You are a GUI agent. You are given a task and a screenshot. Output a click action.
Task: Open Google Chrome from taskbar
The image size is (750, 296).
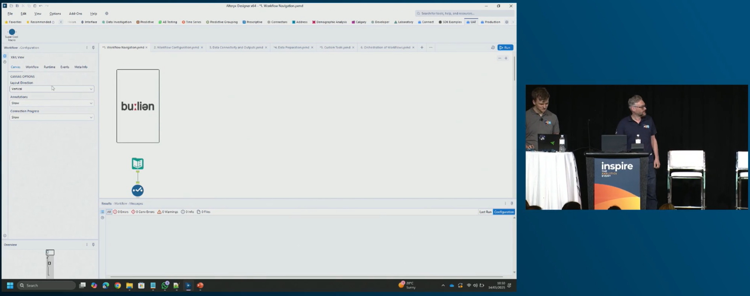pos(118,285)
